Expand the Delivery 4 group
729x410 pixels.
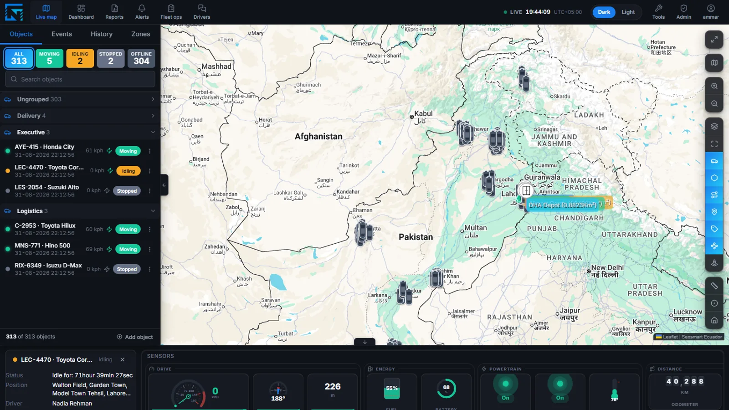coord(80,116)
